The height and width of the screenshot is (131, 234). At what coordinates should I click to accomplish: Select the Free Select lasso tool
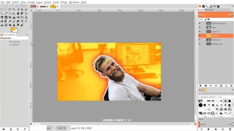click(x=10, y=9)
